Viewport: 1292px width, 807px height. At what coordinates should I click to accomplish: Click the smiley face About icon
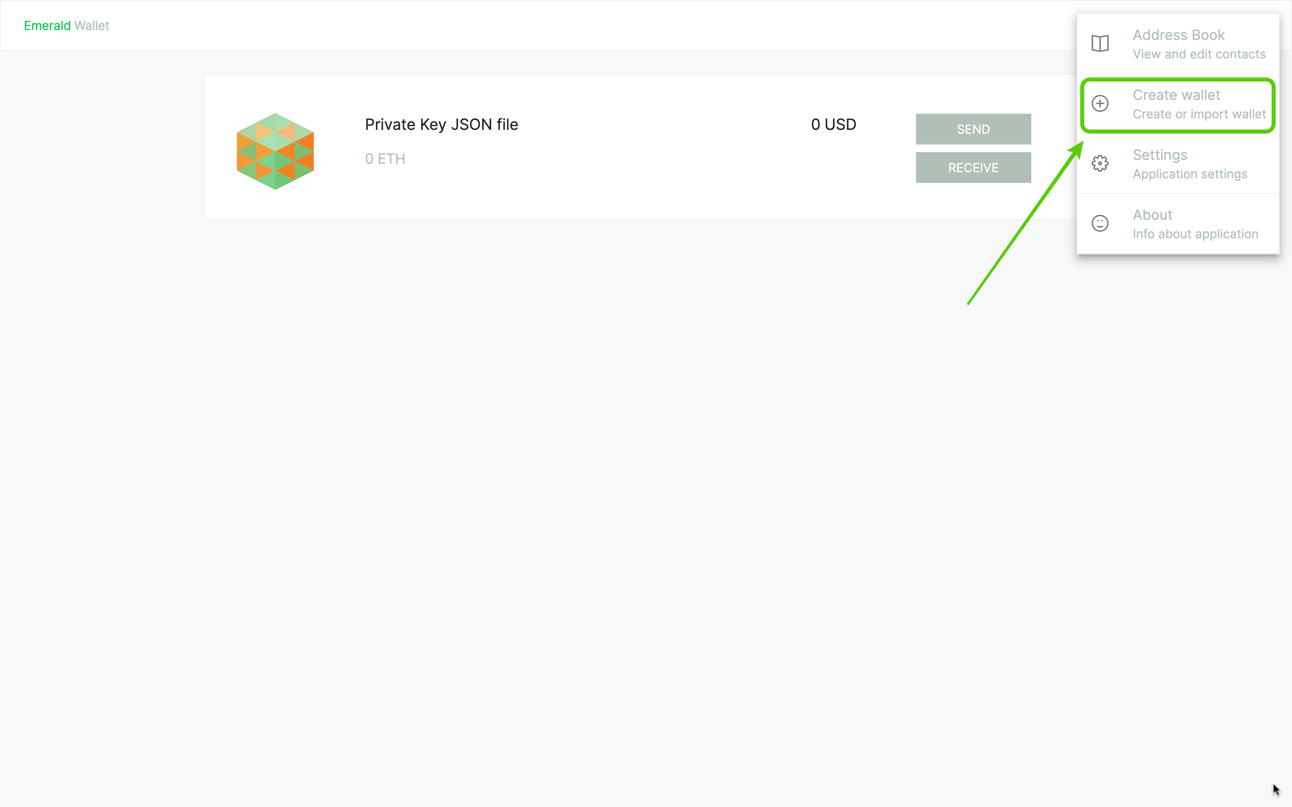tap(1101, 223)
